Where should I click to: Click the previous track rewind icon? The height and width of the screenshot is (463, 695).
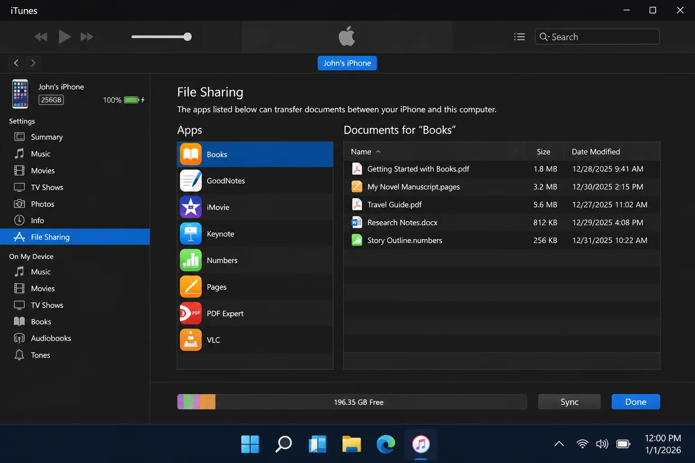coord(41,37)
